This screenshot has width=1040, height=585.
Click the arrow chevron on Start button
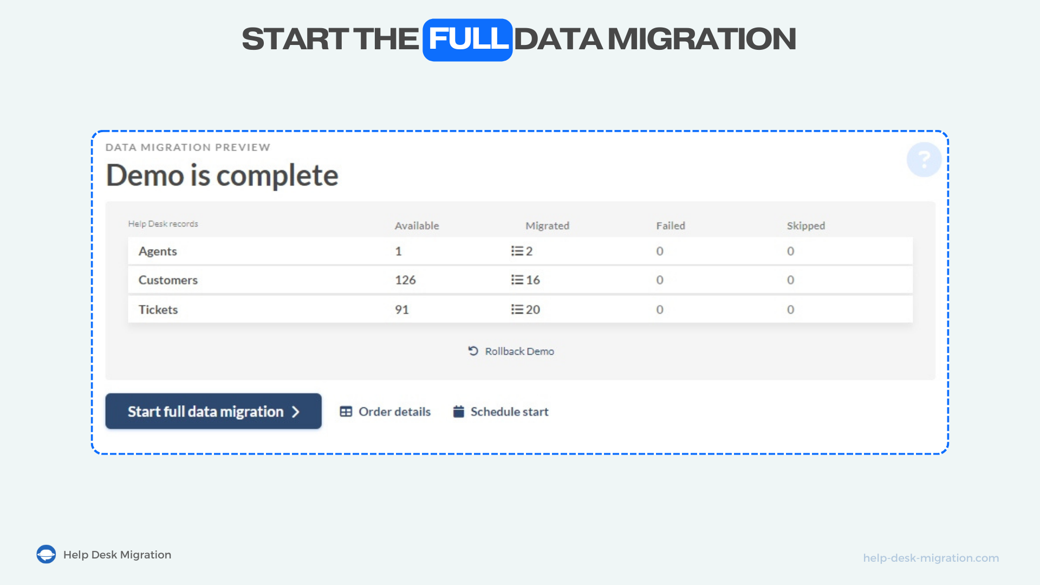point(296,412)
